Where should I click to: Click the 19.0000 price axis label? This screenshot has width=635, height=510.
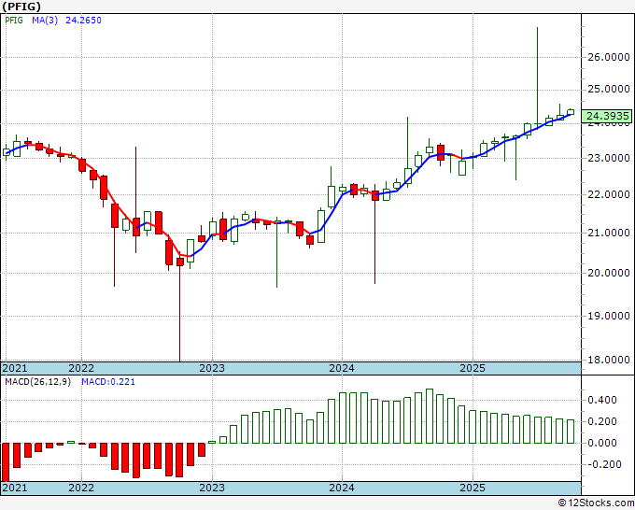(609, 316)
